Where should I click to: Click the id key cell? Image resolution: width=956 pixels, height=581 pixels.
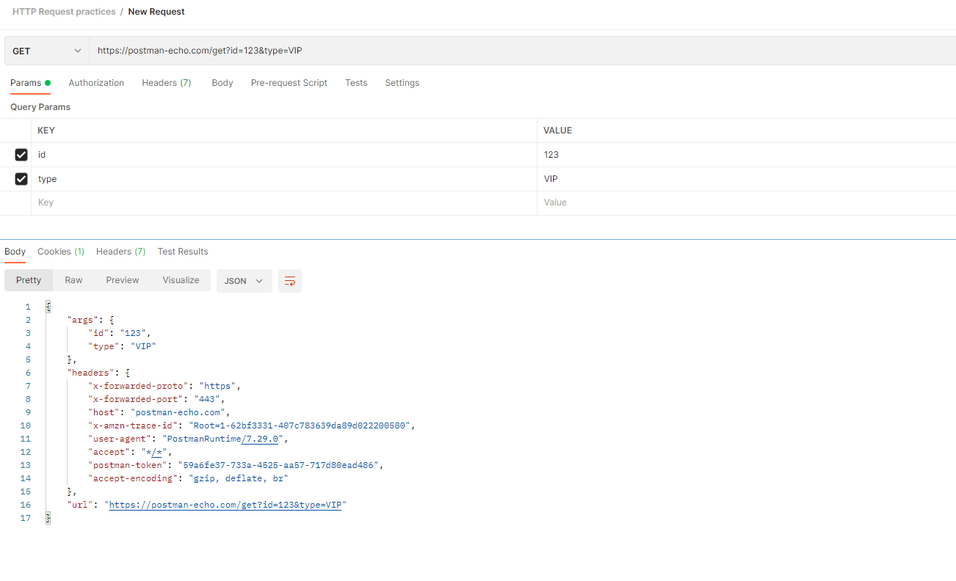tap(283, 155)
